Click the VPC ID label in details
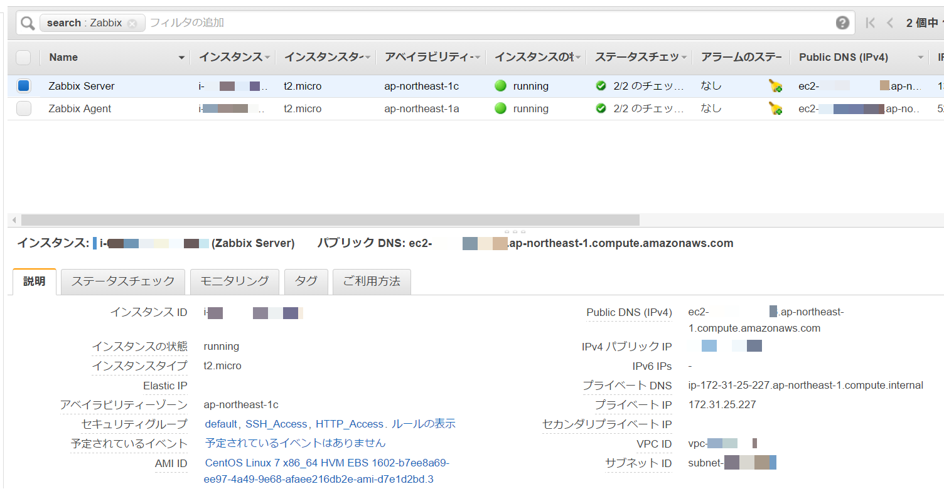 (x=654, y=444)
